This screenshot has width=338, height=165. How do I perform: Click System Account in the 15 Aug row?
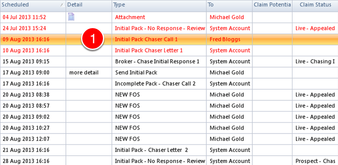(230, 62)
